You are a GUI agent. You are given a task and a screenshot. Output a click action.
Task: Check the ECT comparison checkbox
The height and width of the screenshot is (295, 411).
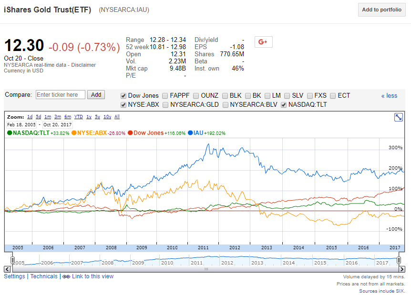(333, 96)
